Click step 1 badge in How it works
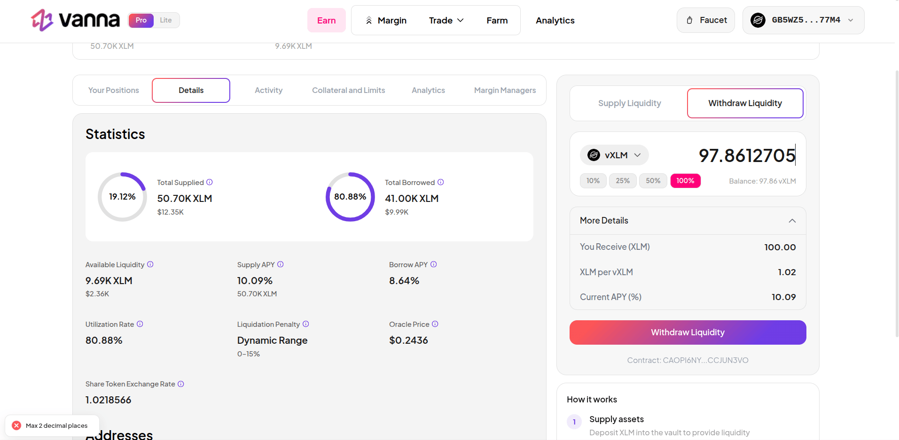The width and height of the screenshot is (899, 440). click(574, 422)
